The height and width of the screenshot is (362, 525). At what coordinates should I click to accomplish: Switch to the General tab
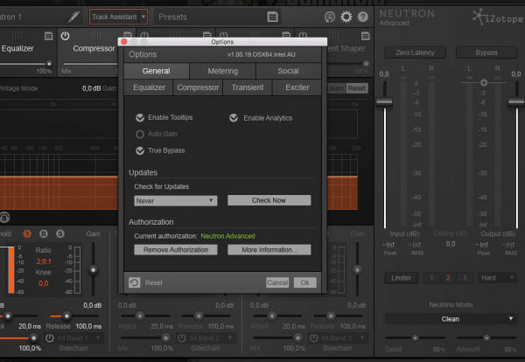click(x=156, y=71)
